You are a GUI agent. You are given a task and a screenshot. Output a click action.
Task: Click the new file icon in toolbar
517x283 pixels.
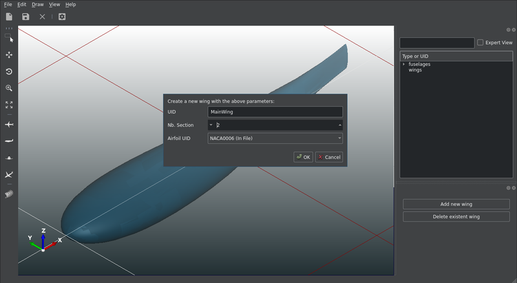tap(9, 17)
